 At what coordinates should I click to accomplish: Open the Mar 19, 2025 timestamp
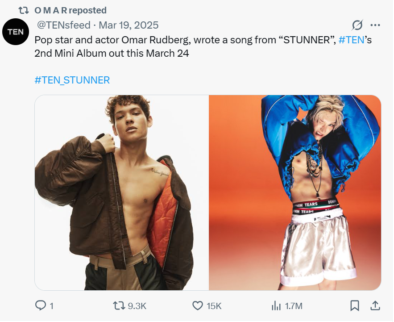tap(129, 25)
